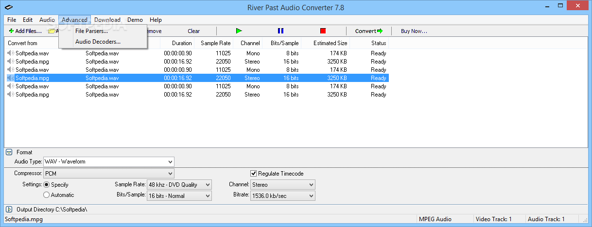Select the Specify settings radio button

47,185
